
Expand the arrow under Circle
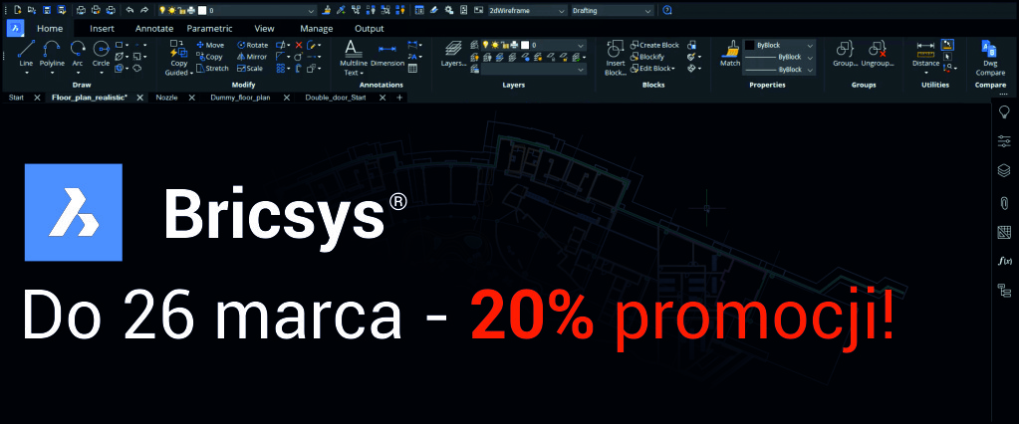click(x=101, y=73)
